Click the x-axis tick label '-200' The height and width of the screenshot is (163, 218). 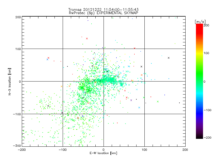click(22, 150)
